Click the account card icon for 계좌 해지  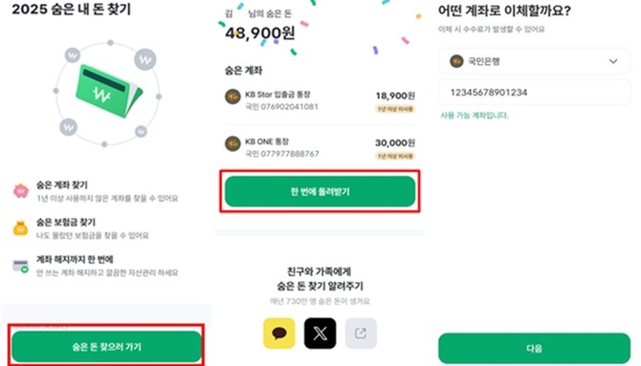click(20, 266)
